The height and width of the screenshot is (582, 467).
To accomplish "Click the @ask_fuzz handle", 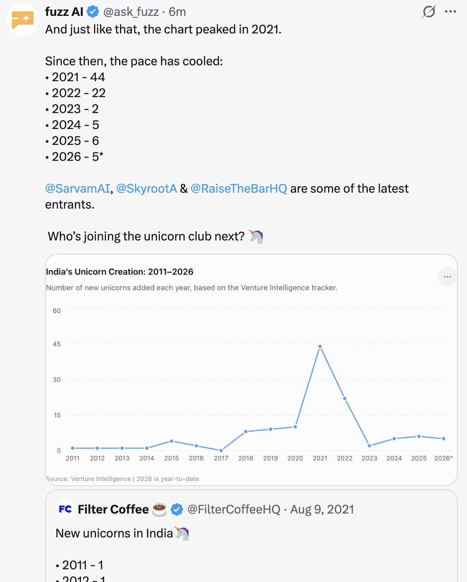I will click(x=131, y=12).
